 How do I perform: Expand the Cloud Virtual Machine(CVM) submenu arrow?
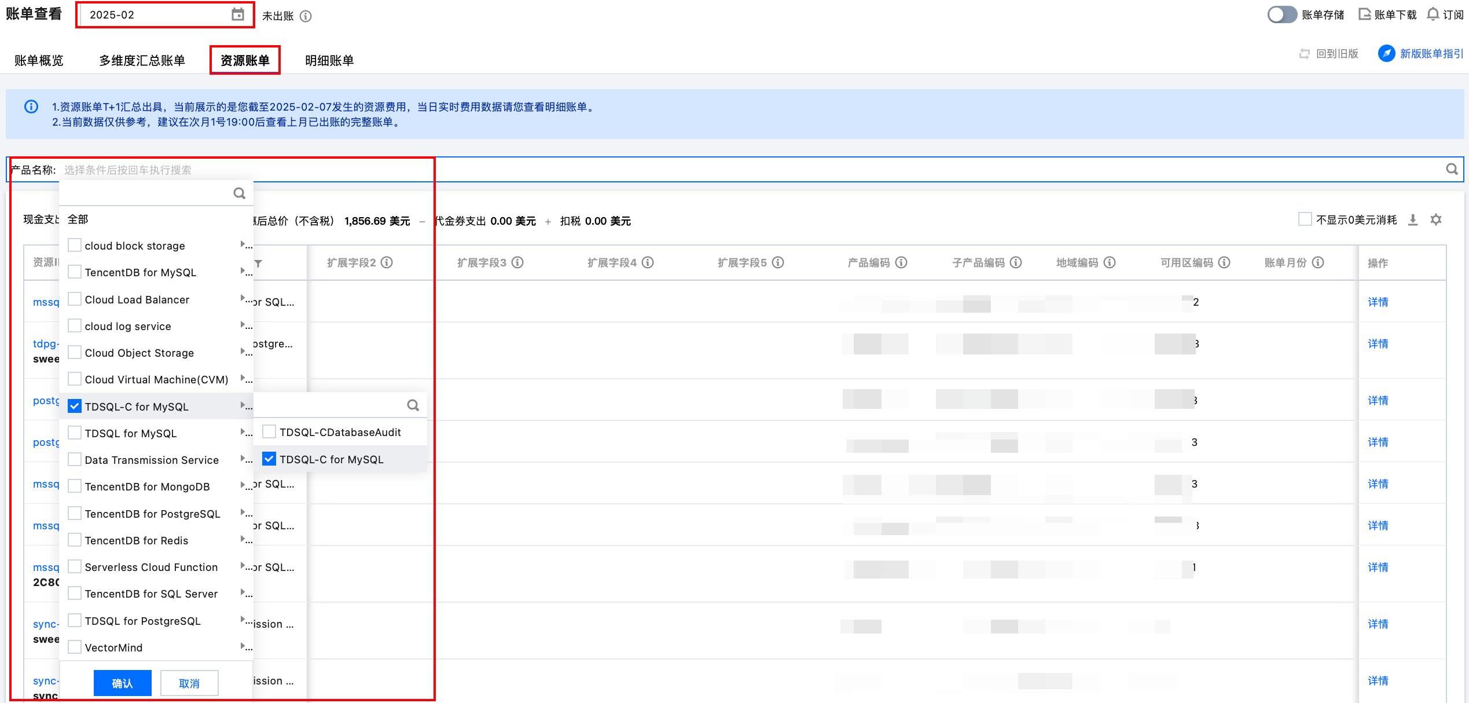coord(243,379)
